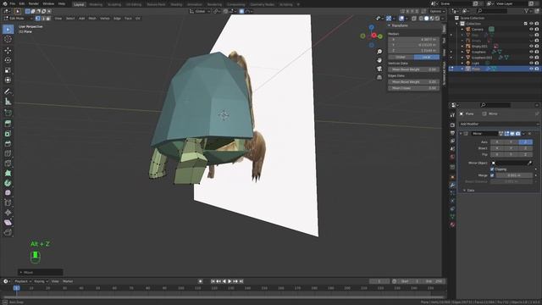This screenshot has width=542, height=305.
Task: Click the viewport zoom magnifier icon
Action: coord(379,52)
